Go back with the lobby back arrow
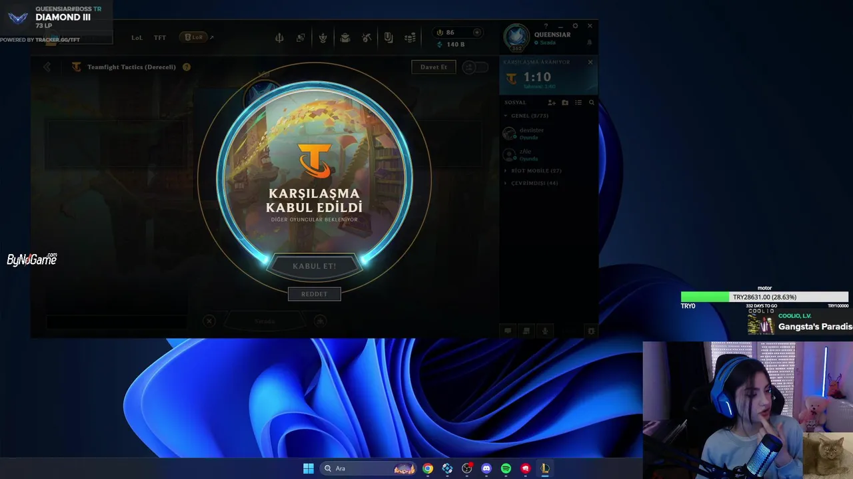Image resolution: width=853 pixels, height=479 pixels. [x=47, y=67]
